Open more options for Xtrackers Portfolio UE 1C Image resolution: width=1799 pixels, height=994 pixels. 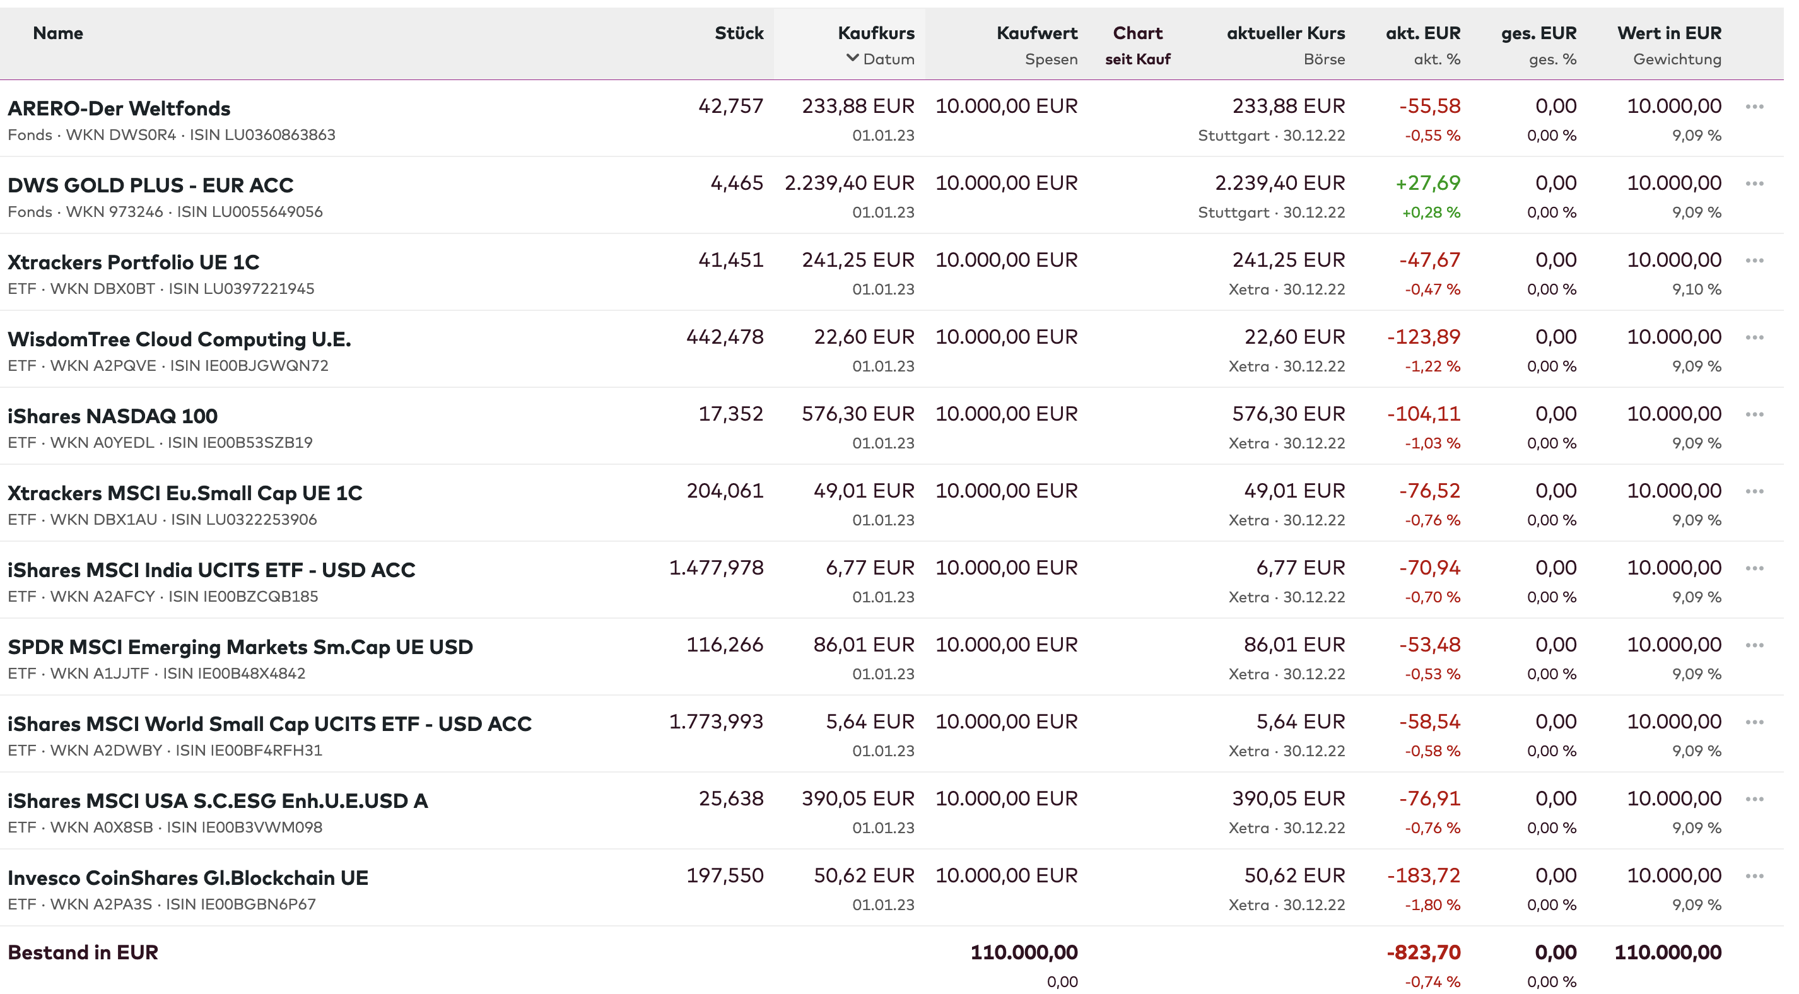tap(1754, 260)
